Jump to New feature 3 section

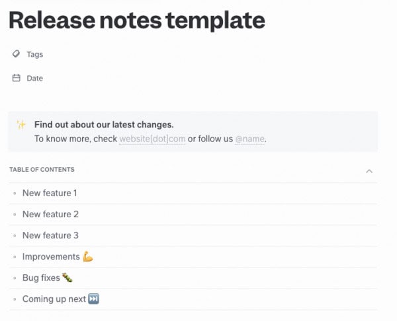pos(50,235)
